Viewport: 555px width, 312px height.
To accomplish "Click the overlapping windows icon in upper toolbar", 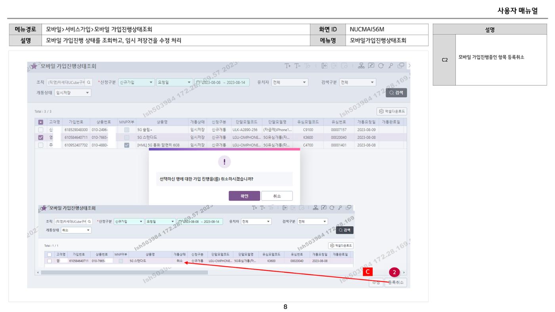I will (401, 66).
